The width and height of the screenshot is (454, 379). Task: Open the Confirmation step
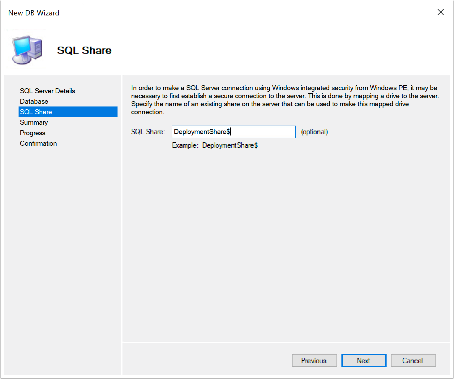point(38,143)
